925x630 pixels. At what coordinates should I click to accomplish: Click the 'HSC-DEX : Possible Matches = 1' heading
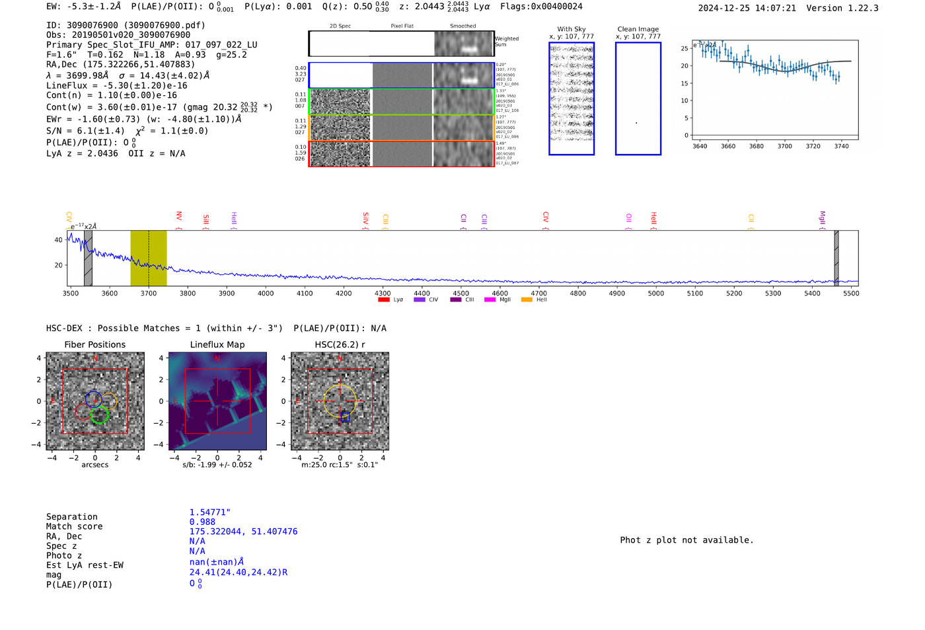coord(124,329)
